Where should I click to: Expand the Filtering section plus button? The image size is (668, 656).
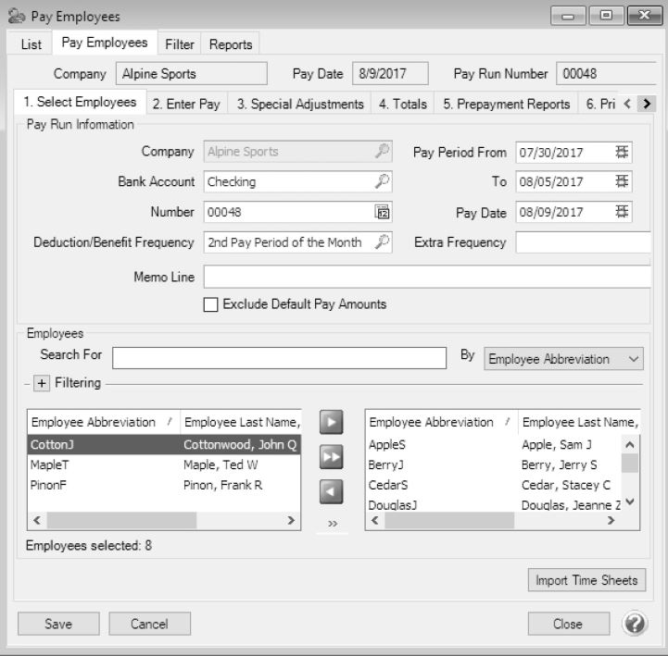pyautogui.click(x=42, y=383)
